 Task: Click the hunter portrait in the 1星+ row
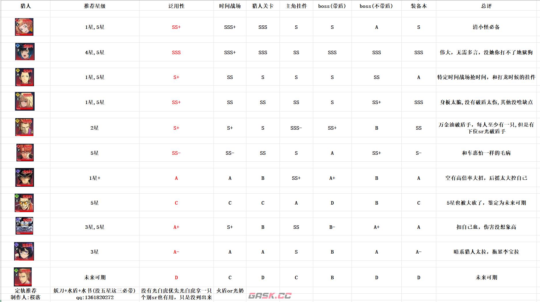[24, 178]
